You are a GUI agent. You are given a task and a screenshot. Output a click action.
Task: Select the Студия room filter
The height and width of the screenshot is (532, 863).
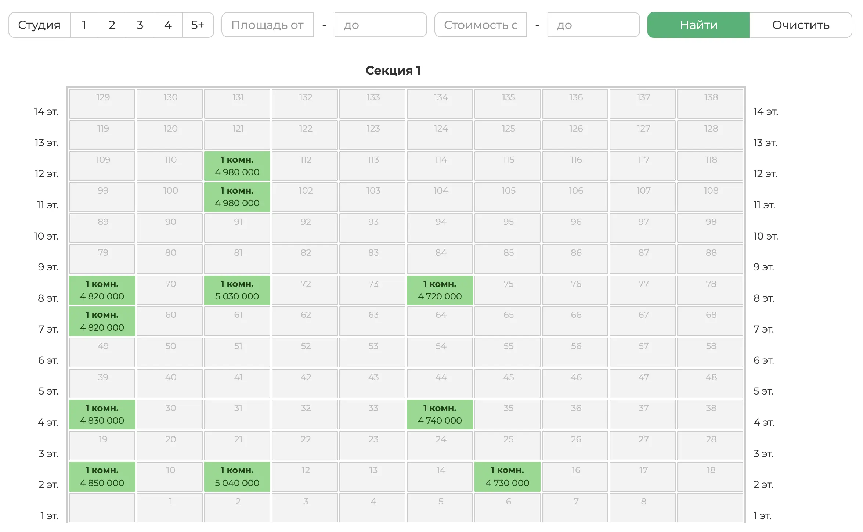(39, 25)
